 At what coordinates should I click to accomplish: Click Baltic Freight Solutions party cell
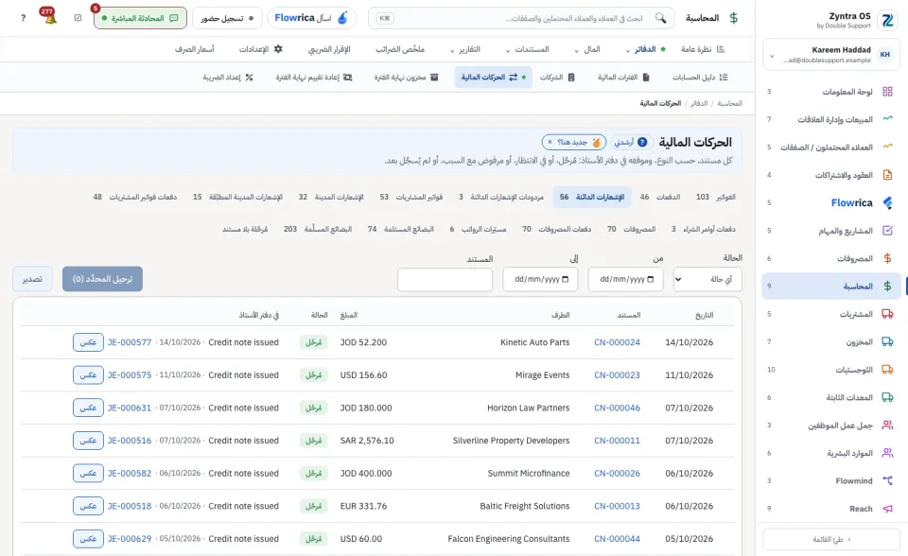point(525,506)
